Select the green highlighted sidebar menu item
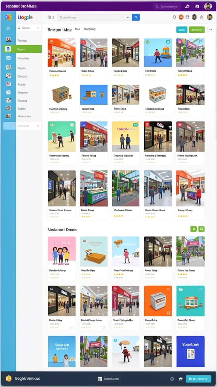Image resolution: width=217 pixels, height=387 pixels. [22, 49]
